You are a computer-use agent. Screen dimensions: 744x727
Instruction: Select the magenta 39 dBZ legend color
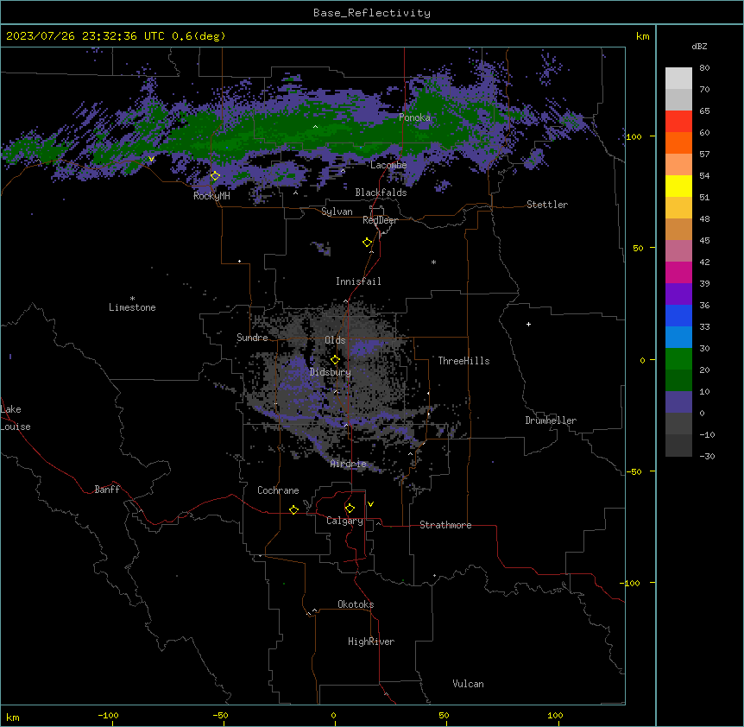tap(678, 272)
